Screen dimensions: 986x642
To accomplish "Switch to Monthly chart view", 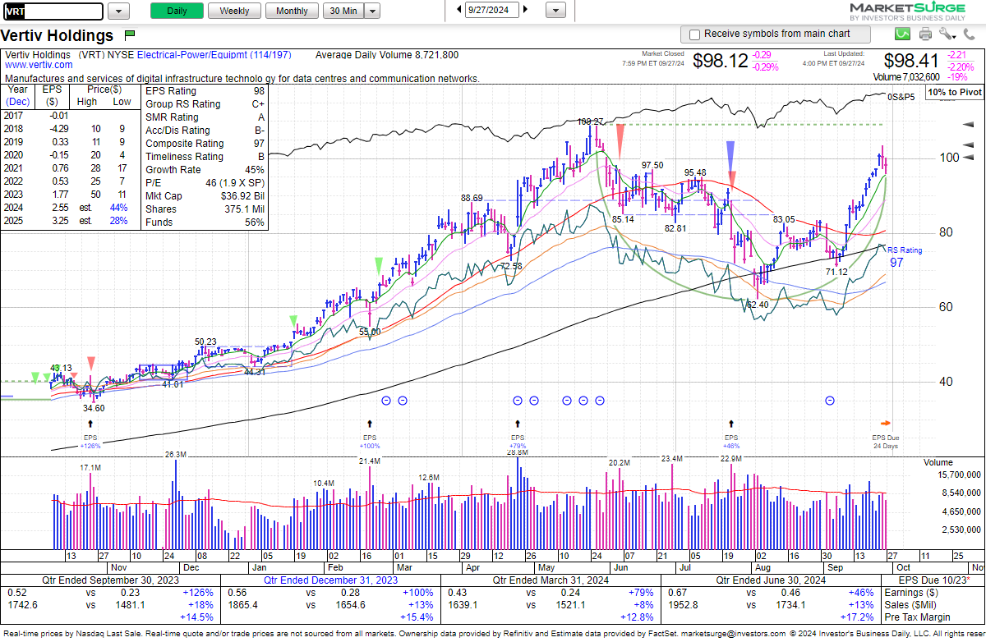I will tap(292, 11).
